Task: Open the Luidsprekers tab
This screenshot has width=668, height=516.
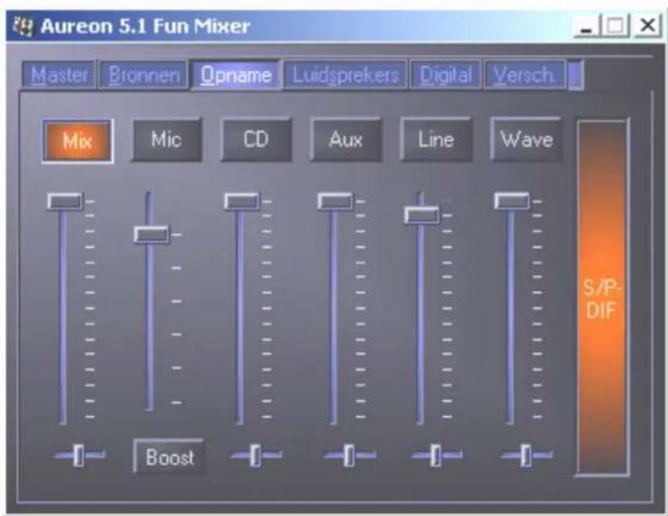Action: pyautogui.click(x=345, y=75)
